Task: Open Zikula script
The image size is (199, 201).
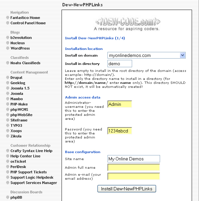Action: [x=16, y=136]
